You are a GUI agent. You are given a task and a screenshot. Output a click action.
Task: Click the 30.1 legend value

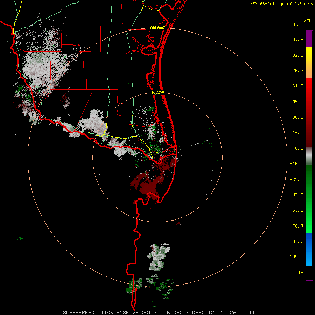point(298,117)
